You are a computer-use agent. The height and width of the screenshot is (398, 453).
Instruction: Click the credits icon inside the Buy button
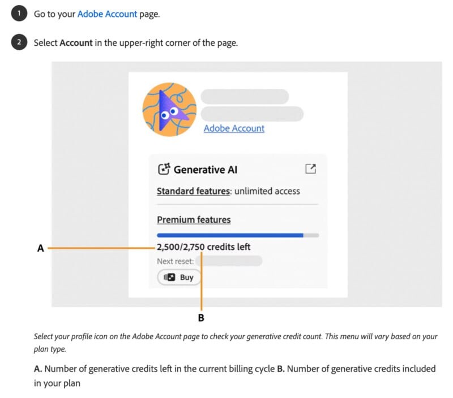click(169, 277)
